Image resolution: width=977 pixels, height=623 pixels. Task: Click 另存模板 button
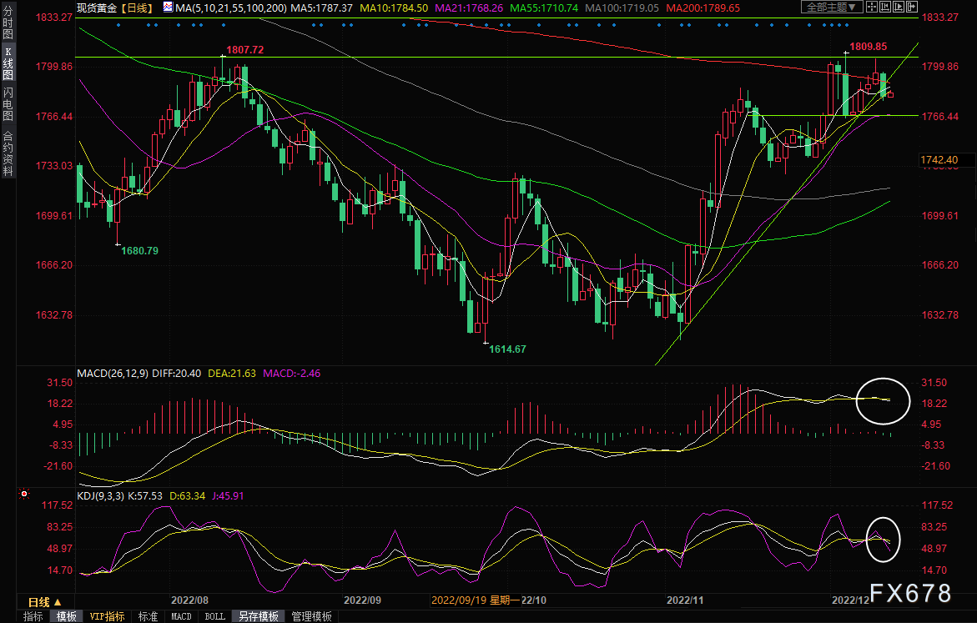click(259, 616)
